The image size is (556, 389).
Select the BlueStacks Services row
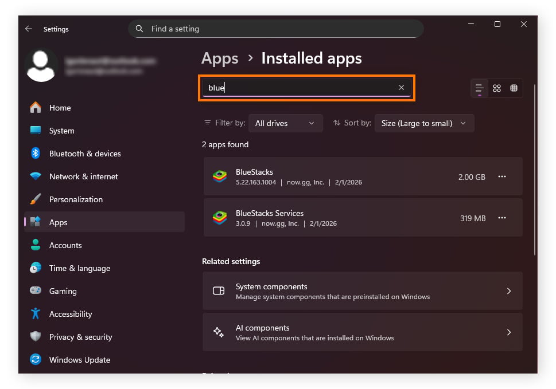click(x=363, y=218)
